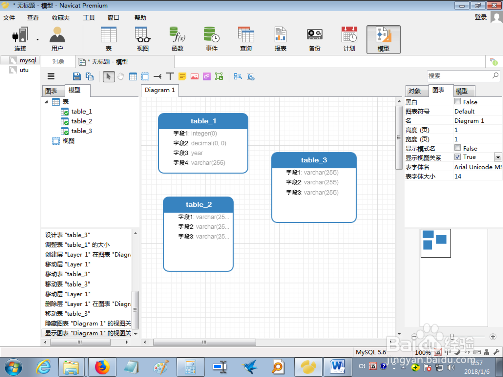503x377 pixels.
Task: Open the Schedule (计划) toolbar icon
Action: (x=349, y=39)
